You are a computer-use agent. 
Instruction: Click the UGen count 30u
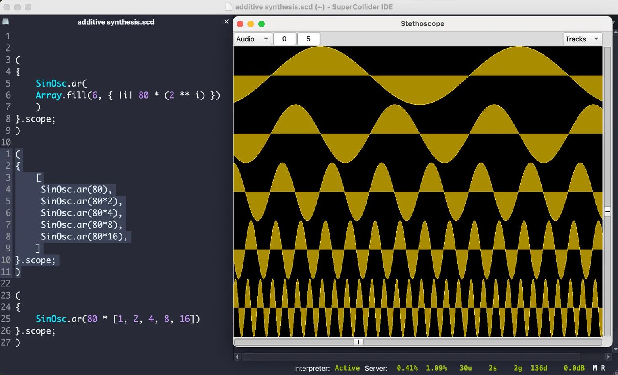point(466,368)
